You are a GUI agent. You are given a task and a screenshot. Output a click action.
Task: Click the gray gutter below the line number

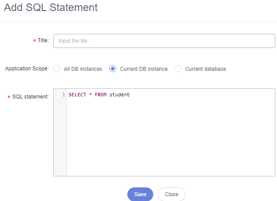pyautogui.click(x=60, y=138)
